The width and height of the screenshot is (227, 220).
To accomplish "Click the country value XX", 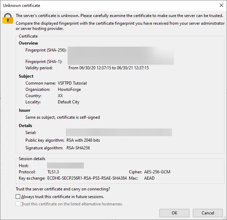I will [60, 96].
